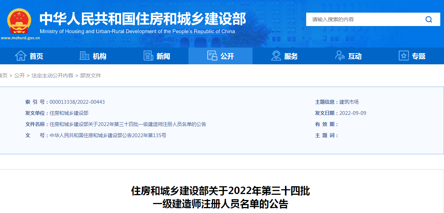Image resolution: width=444 pixels, height=213 pixels.
Task: Click the English ministry name subtitle
Action: [137, 31]
